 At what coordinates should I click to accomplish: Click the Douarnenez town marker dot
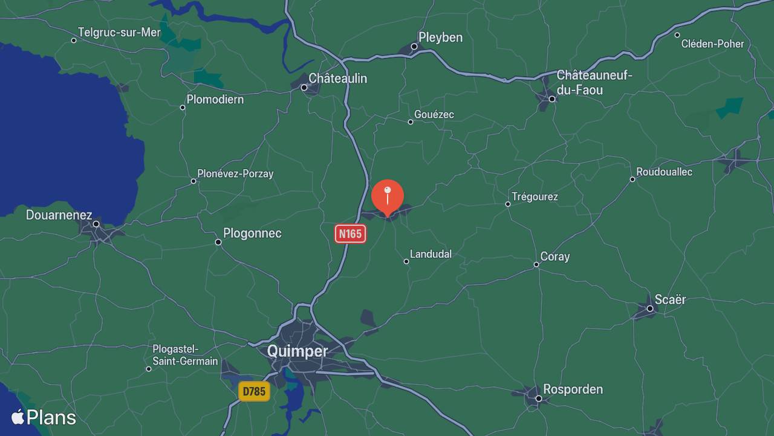pos(96,224)
